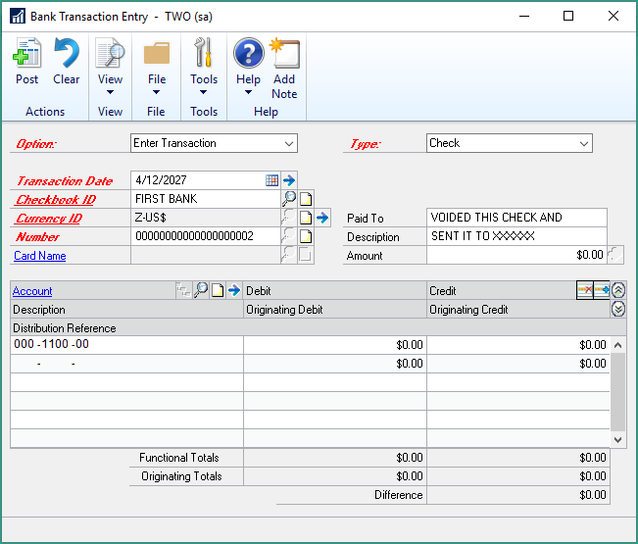Screen dimensions: 638x544
Task: Click the Account lookup magnifier in grid header
Action: point(200,291)
